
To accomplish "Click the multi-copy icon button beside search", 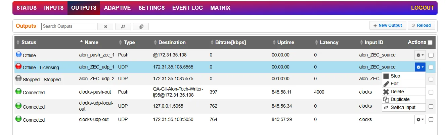I will point(141,26).
